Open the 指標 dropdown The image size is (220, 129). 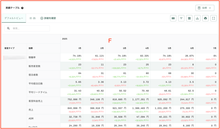[205, 8]
